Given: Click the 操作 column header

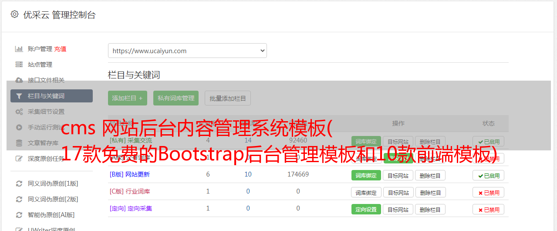Looking at the screenshot, I should (x=398, y=123).
